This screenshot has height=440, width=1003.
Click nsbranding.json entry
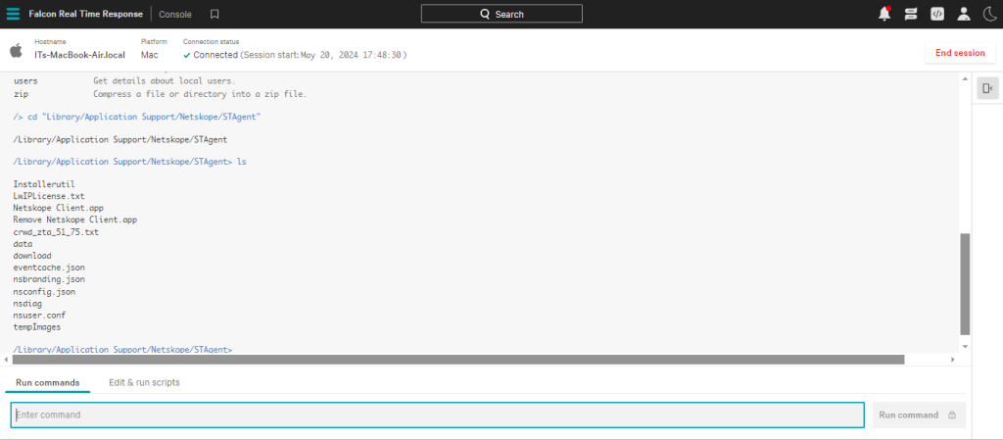(49, 279)
